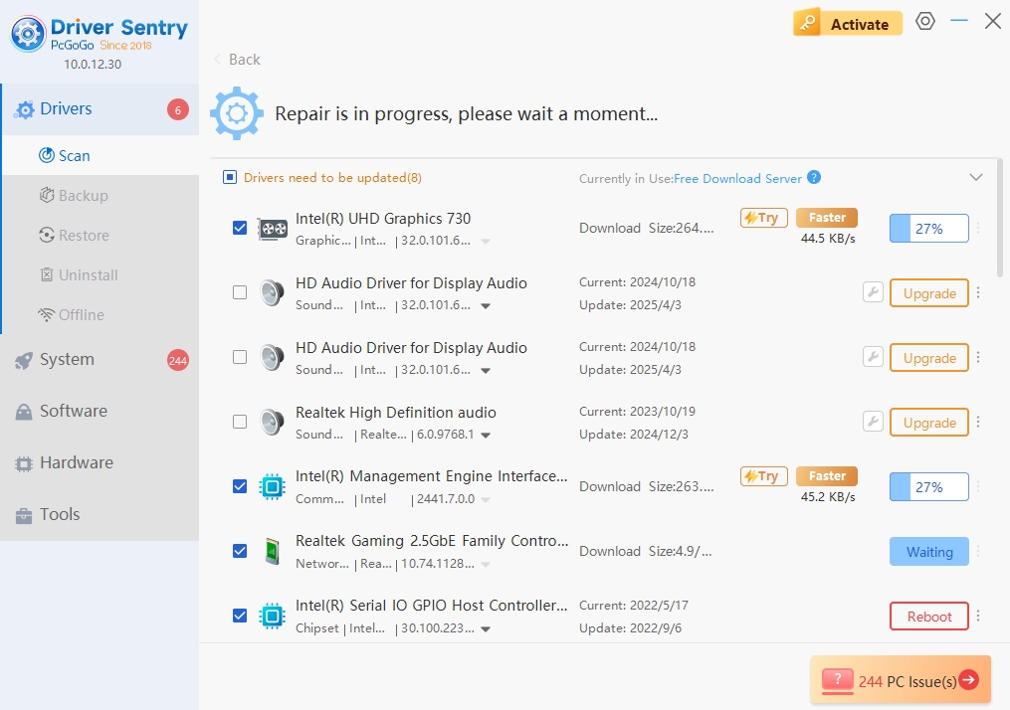Open the Offline drivers page
This screenshot has width=1010, height=710.
click(101, 315)
